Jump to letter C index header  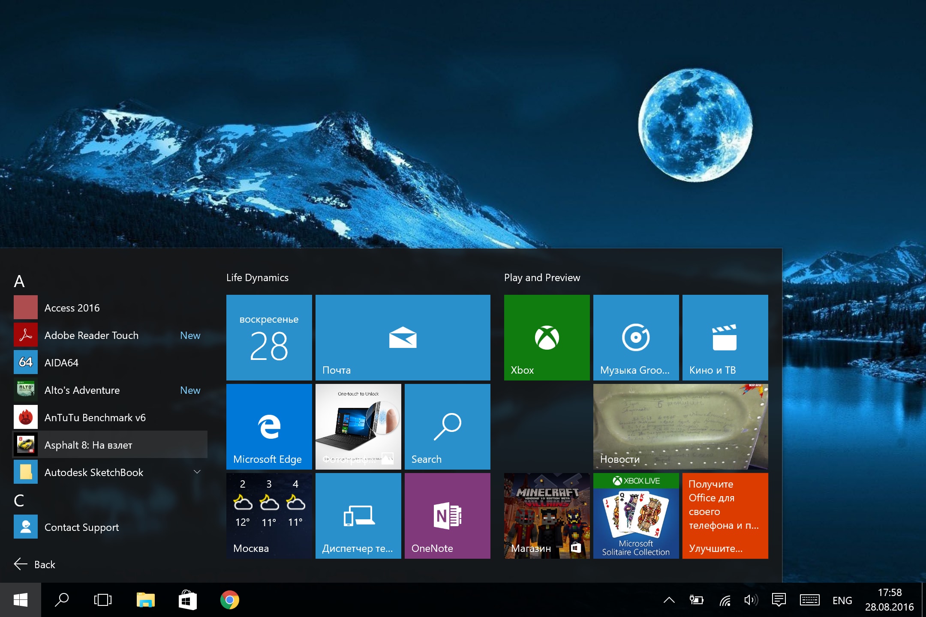(19, 500)
